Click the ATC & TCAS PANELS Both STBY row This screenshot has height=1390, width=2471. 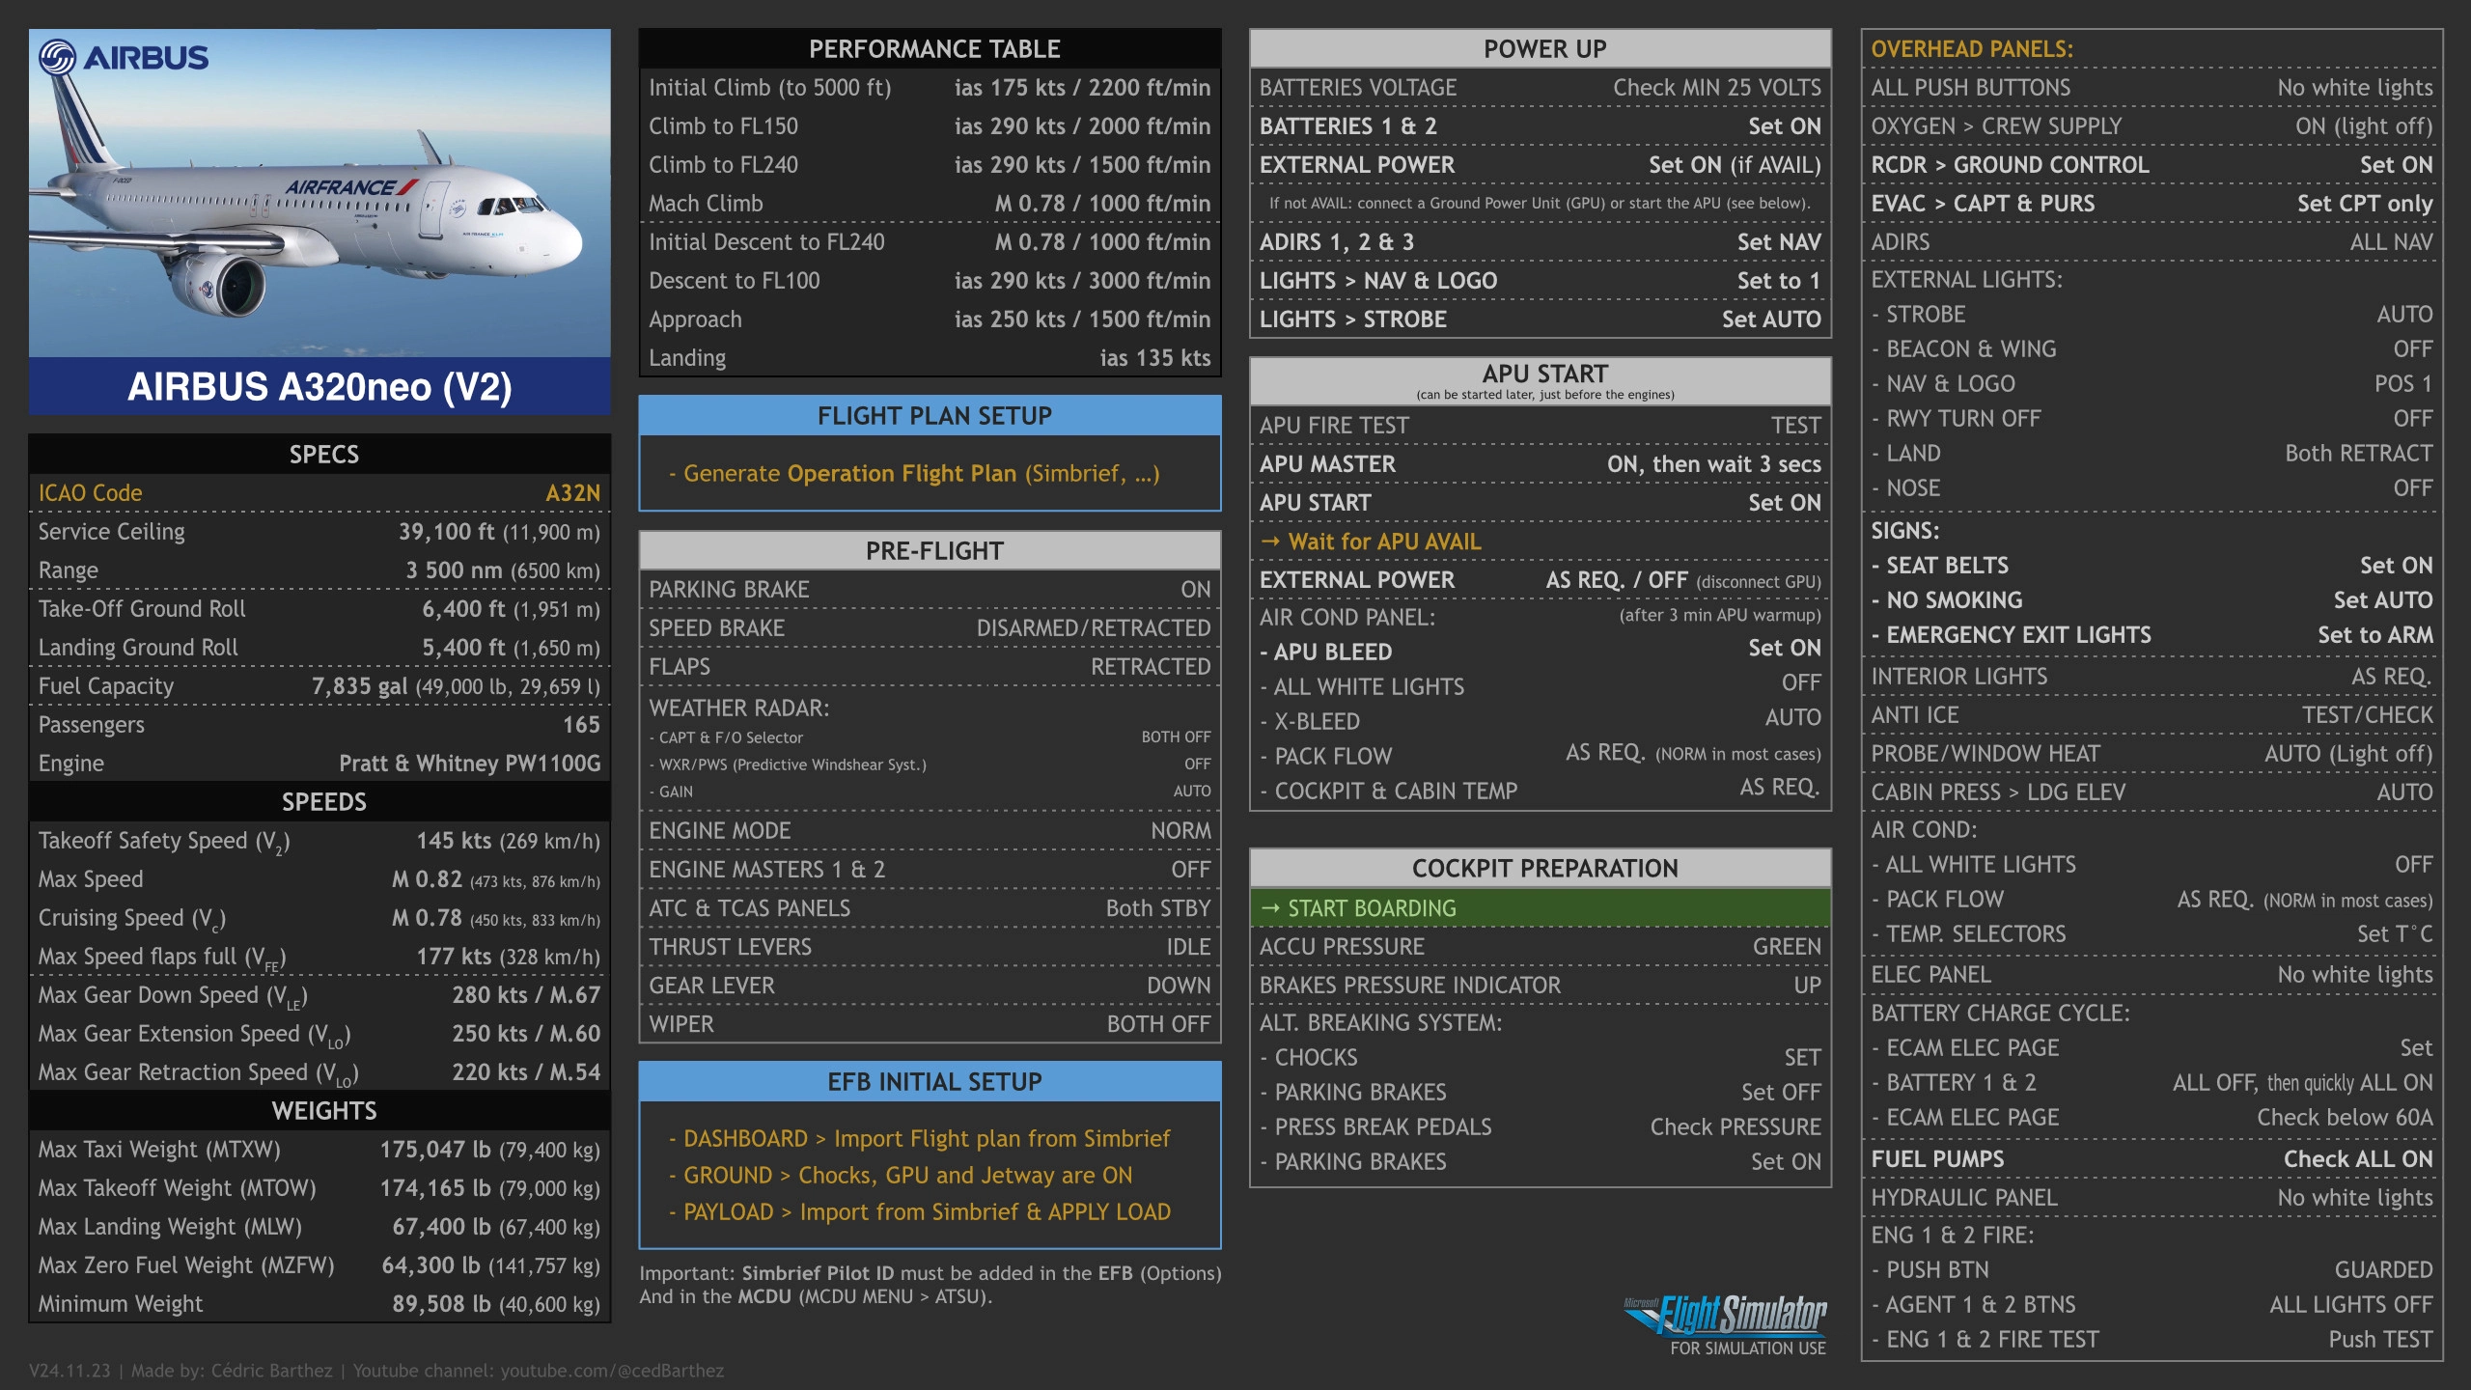tap(930, 907)
